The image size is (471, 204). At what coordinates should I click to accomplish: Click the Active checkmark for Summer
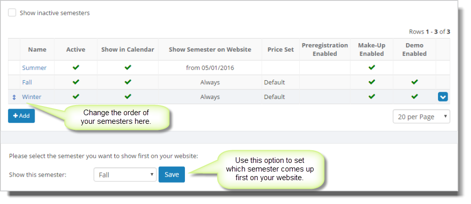click(x=76, y=67)
